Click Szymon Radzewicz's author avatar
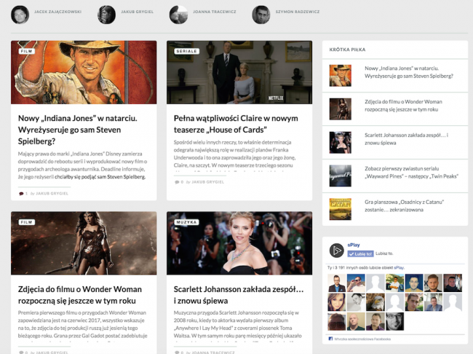Image resolution: width=473 pixels, height=354 pixels. coord(261,15)
